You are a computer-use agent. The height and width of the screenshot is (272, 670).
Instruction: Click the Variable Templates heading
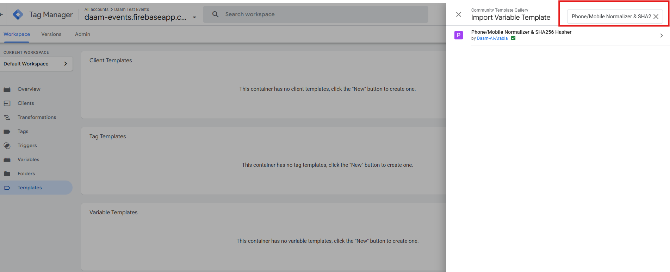[x=113, y=213]
